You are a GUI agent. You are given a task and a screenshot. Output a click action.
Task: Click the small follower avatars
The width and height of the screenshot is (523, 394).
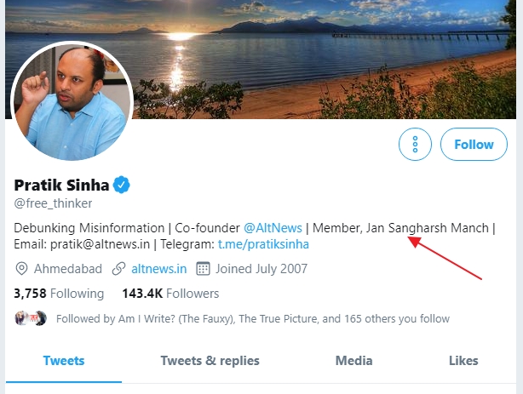(x=31, y=318)
